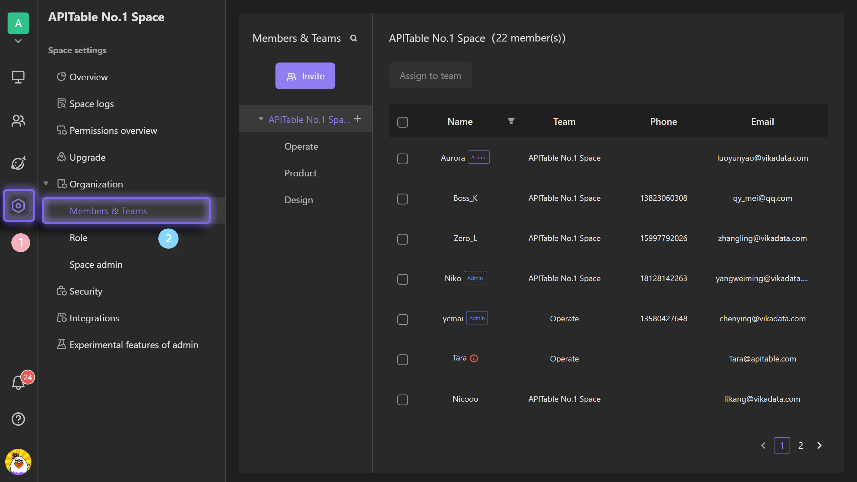The image size is (857, 482).
Task: Click the Name column header
Action: pyautogui.click(x=460, y=122)
